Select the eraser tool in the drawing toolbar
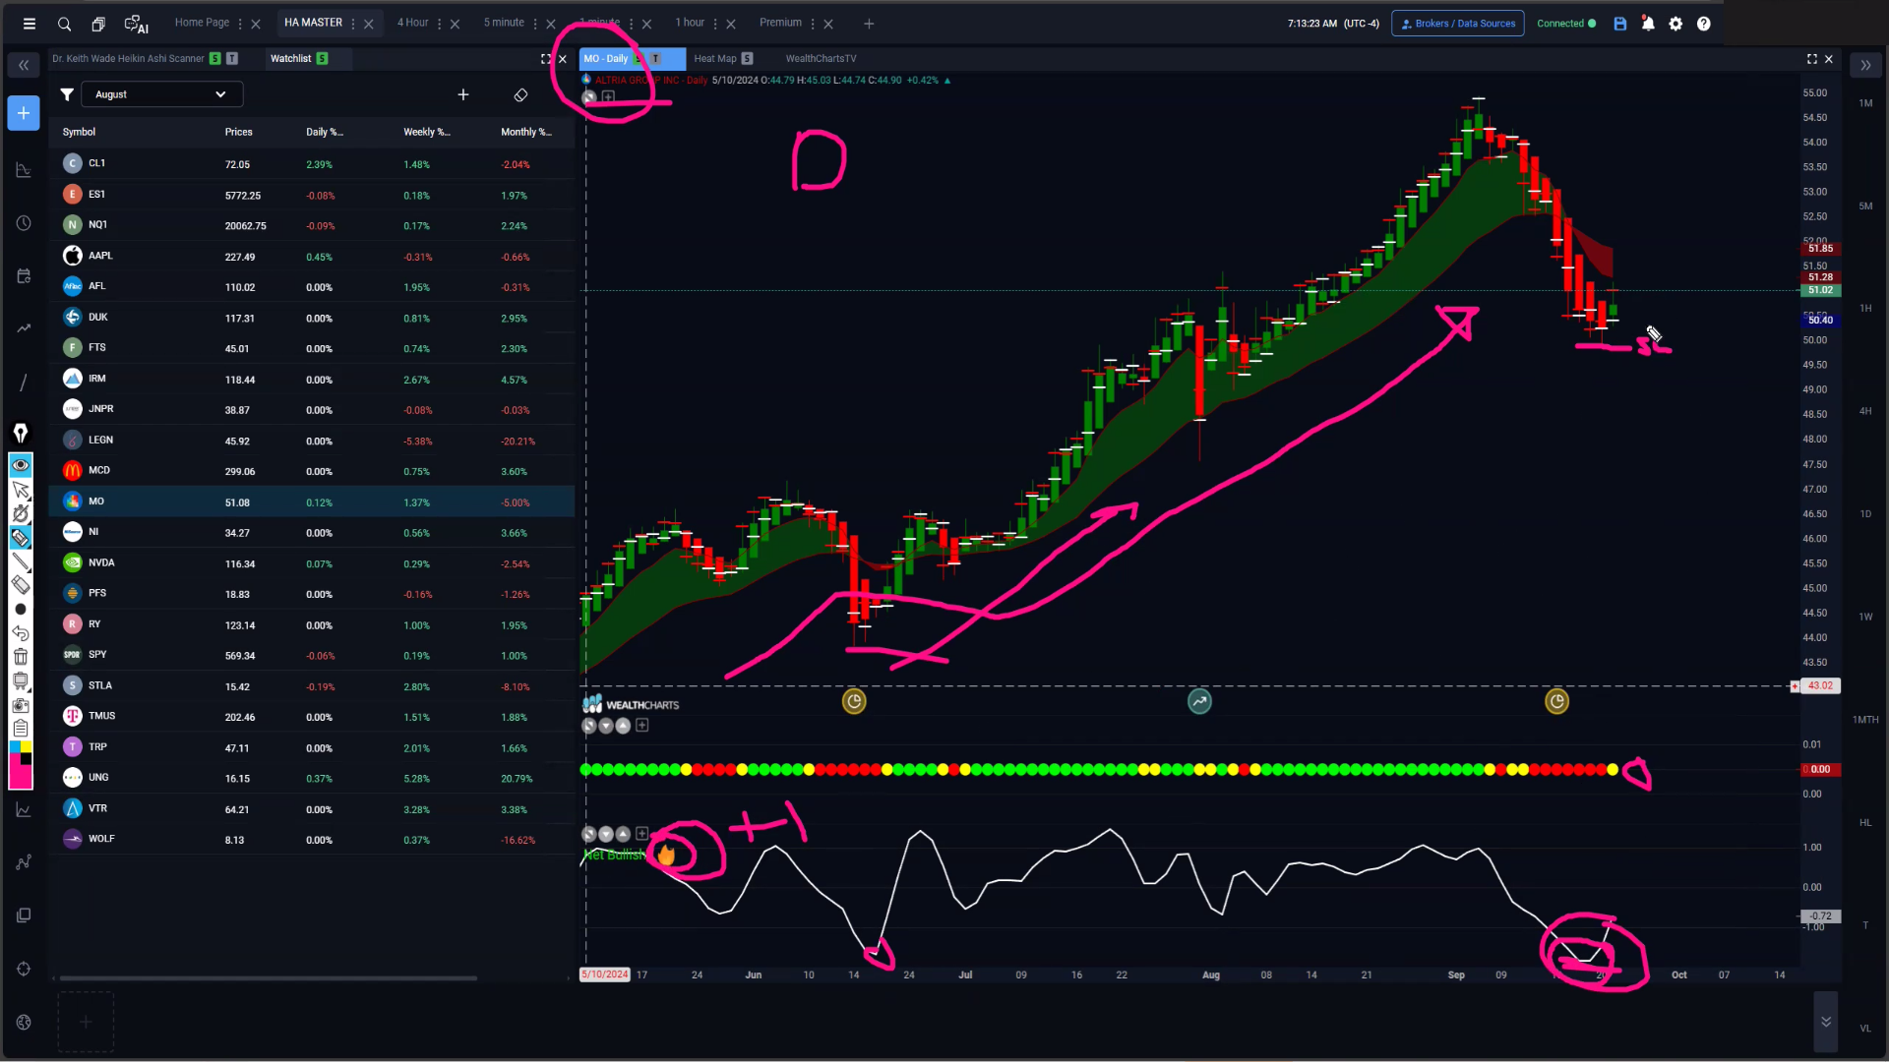Viewport: 1889px width, 1062px height. point(21,585)
